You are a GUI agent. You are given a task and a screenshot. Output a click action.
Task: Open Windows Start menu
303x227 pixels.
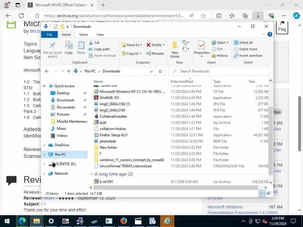pos(7,221)
